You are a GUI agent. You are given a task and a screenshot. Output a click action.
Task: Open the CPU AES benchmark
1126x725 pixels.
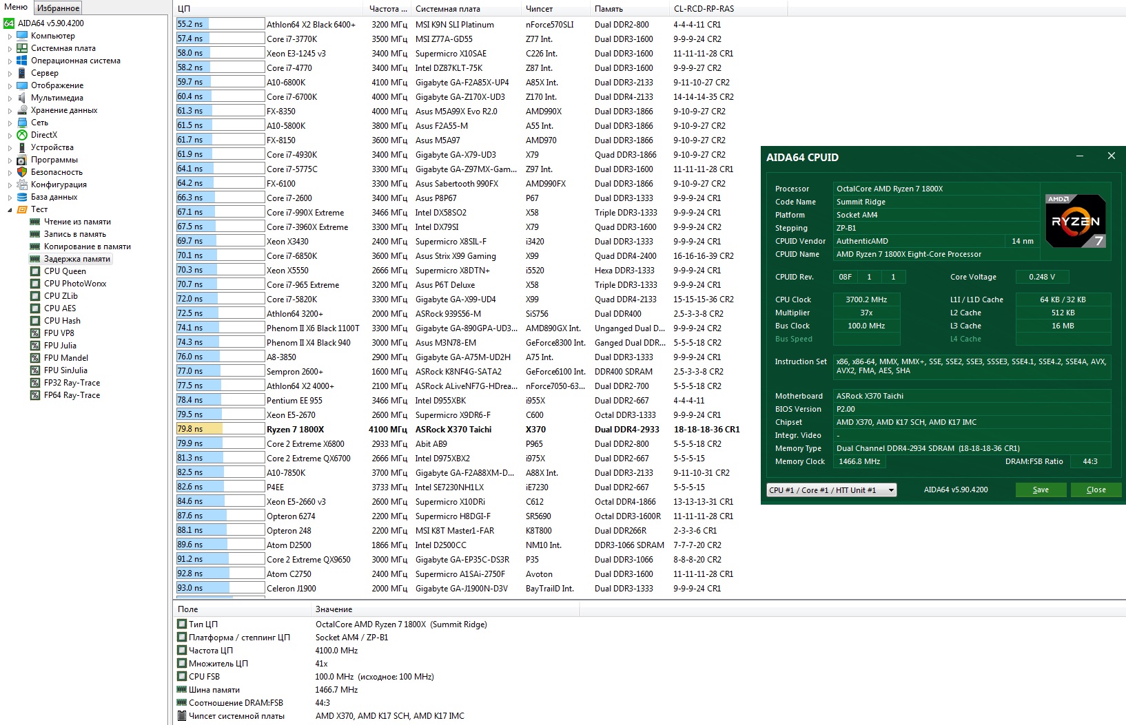pos(60,308)
